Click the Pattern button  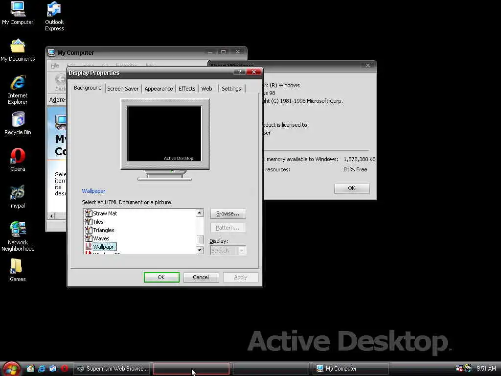[228, 228]
